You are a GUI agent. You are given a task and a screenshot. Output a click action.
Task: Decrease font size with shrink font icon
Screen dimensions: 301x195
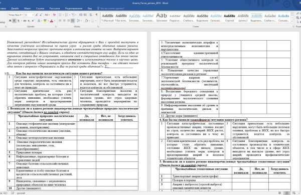point(41,15)
